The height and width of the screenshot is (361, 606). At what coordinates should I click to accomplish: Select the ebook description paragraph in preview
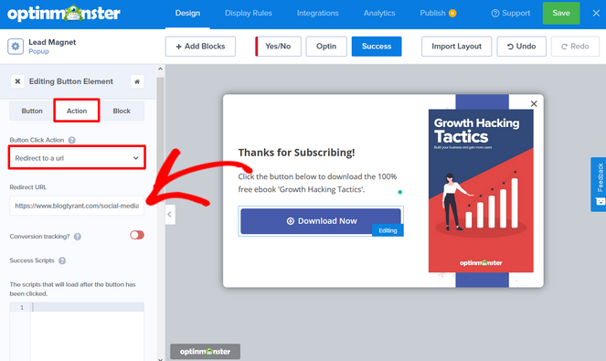pos(317,183)
